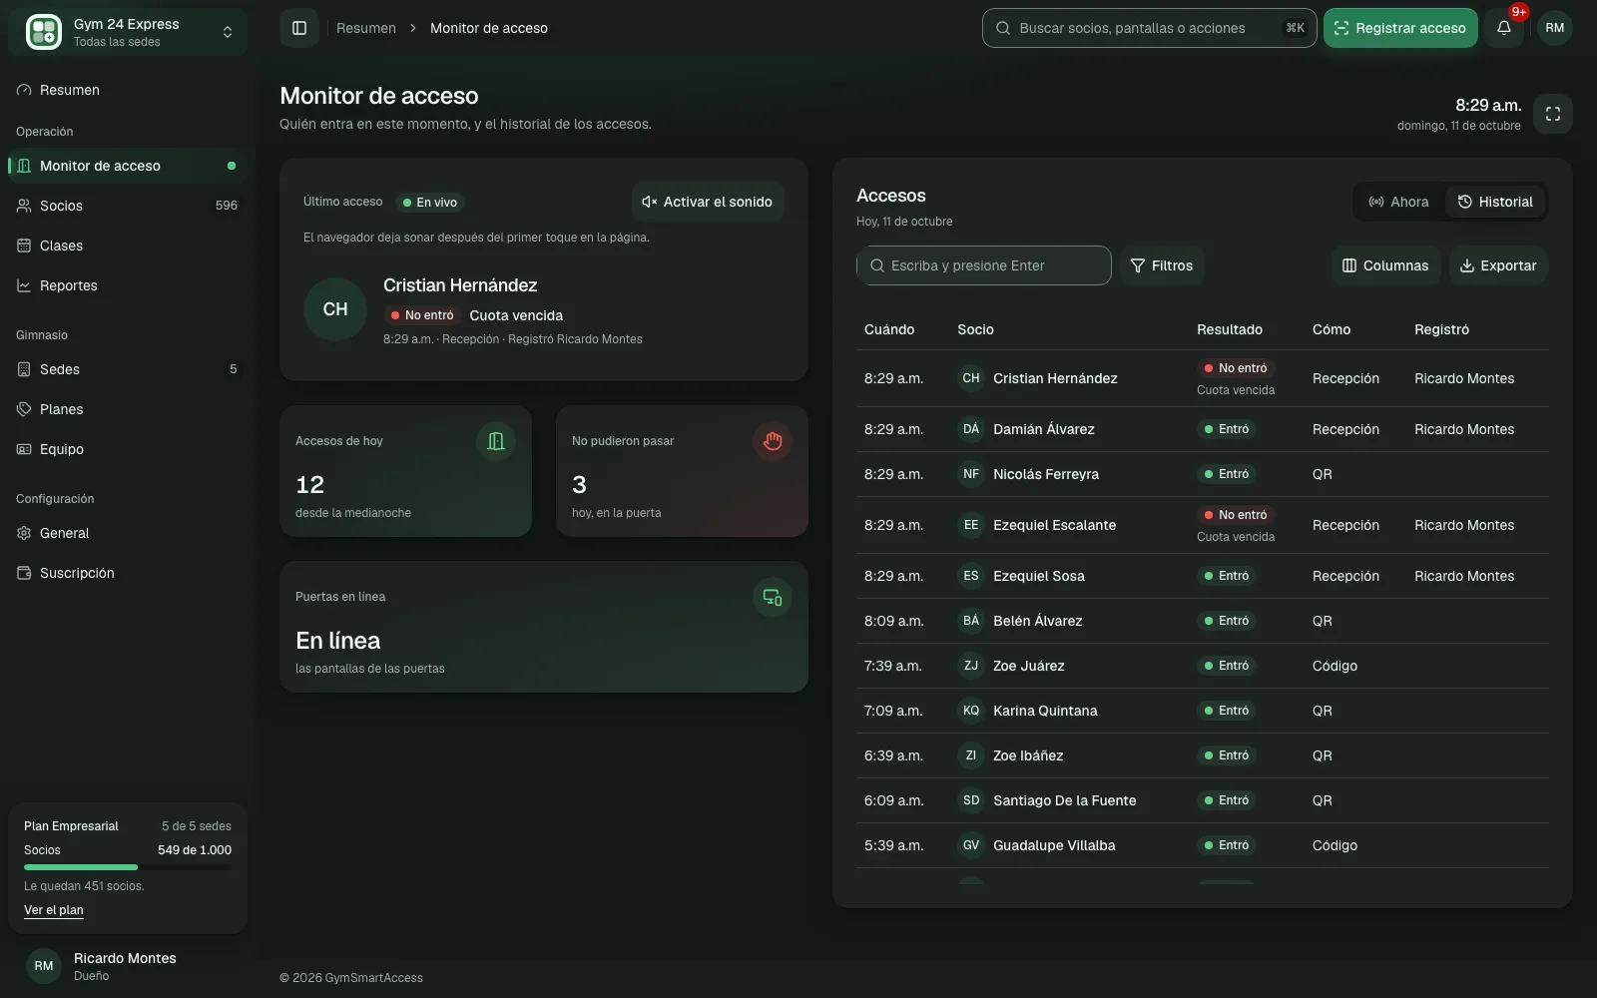
Task: Enter fullscreen monitor mode
Action: [1553, 114]
